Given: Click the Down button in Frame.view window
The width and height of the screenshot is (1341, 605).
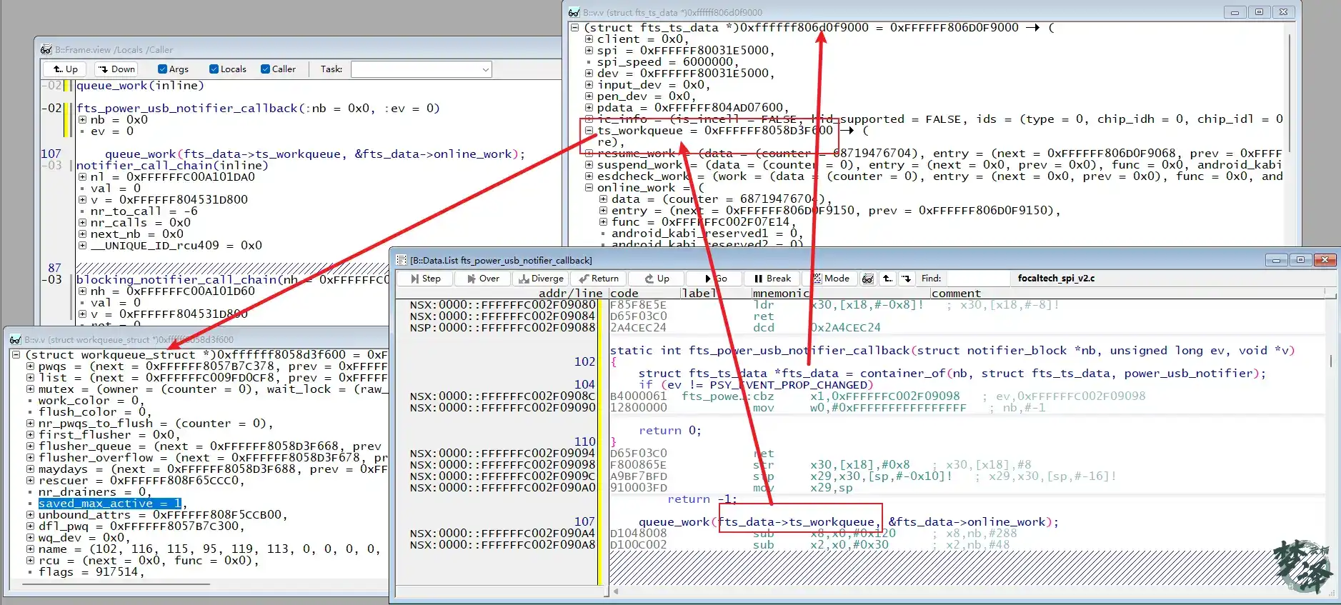Looking at the screenshot, I should tap(116, 69).
